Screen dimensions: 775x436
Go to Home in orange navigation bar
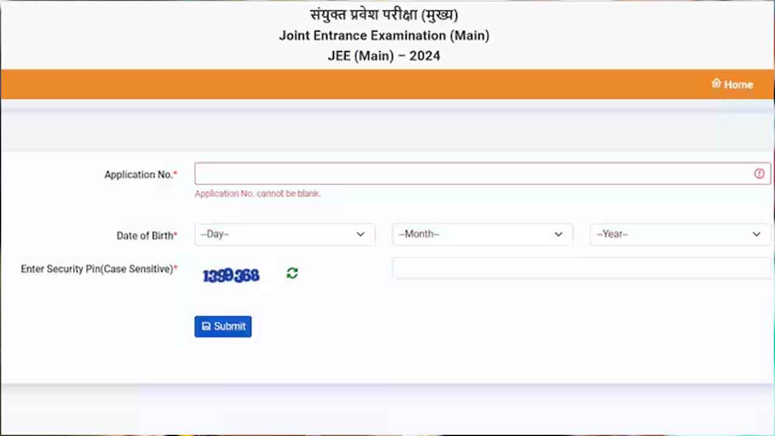coord(733,84)
